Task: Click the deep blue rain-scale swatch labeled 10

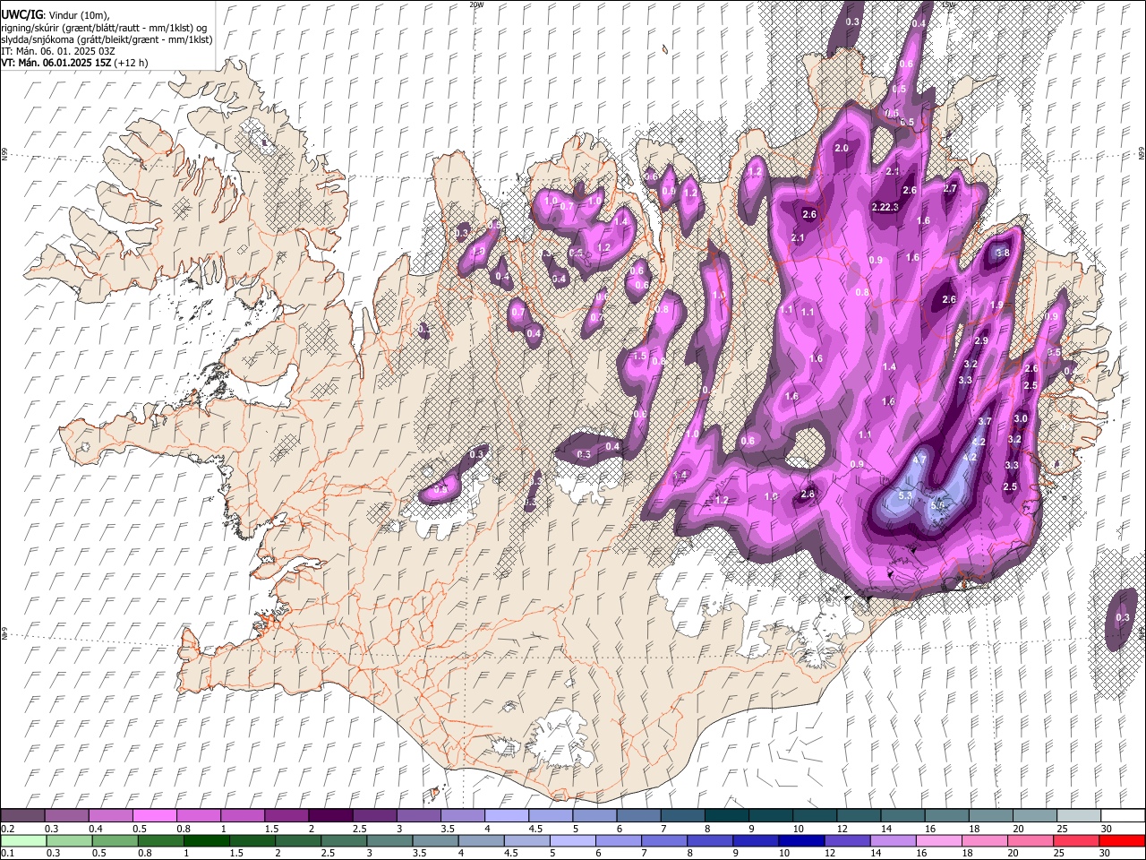Action: [801, 840]
